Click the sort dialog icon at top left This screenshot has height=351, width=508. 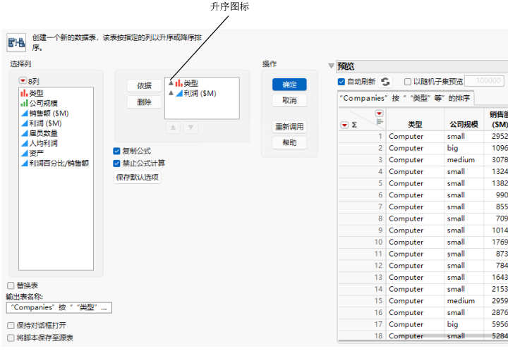click(x=16, y=42)
